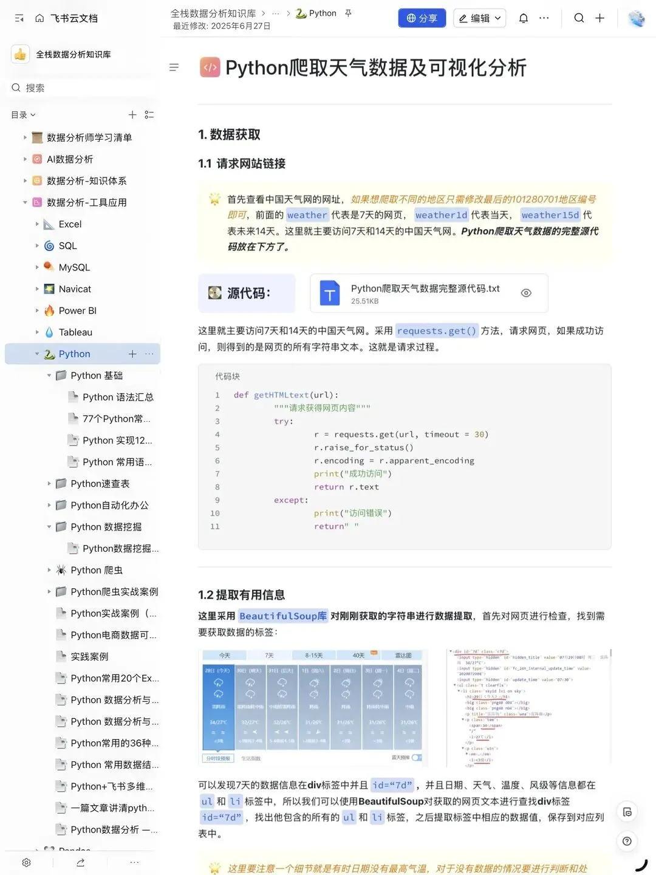Click the plus icon to create new
Image resolution: width=656 pixels, height=875 pixels.
click(x=600, y=18)
